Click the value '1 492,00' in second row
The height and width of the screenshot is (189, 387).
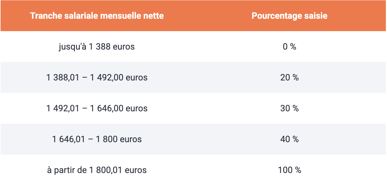(x=107, y=78)
